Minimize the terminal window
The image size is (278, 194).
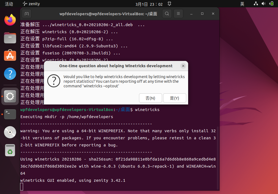pyautogui.click(x=191, y=14)
